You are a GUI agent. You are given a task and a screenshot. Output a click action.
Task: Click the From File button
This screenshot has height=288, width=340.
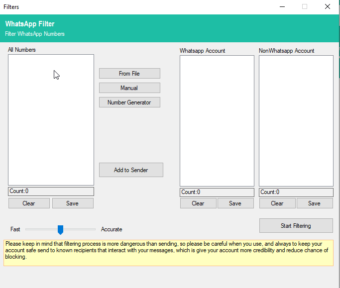click(x=129, y=74)
